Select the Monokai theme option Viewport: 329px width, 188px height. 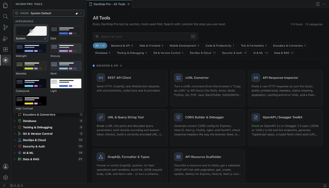click(x=31, y=68)
